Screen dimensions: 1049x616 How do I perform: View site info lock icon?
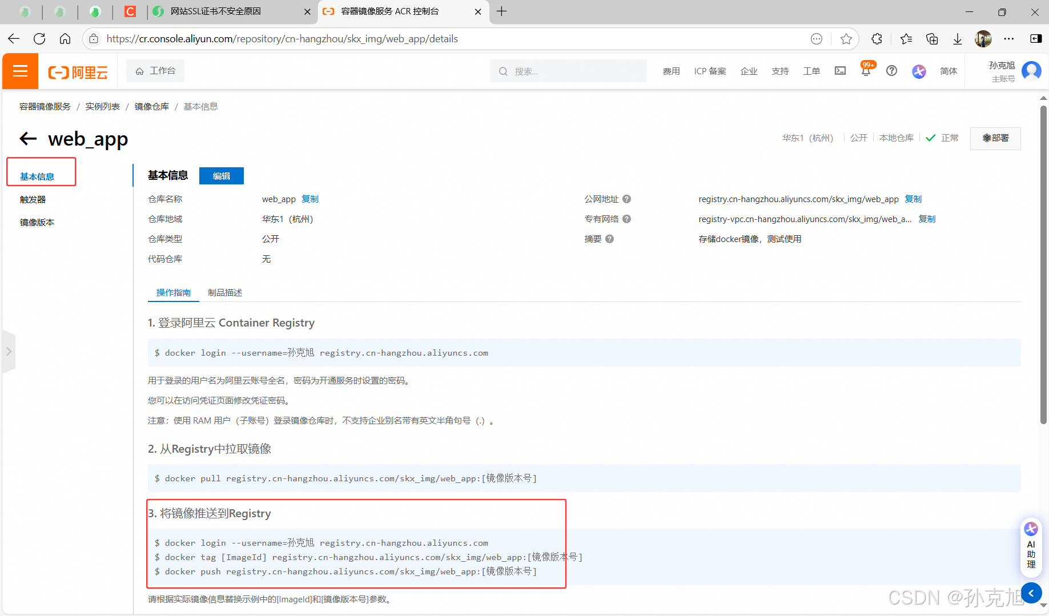[x=94, y=39]
